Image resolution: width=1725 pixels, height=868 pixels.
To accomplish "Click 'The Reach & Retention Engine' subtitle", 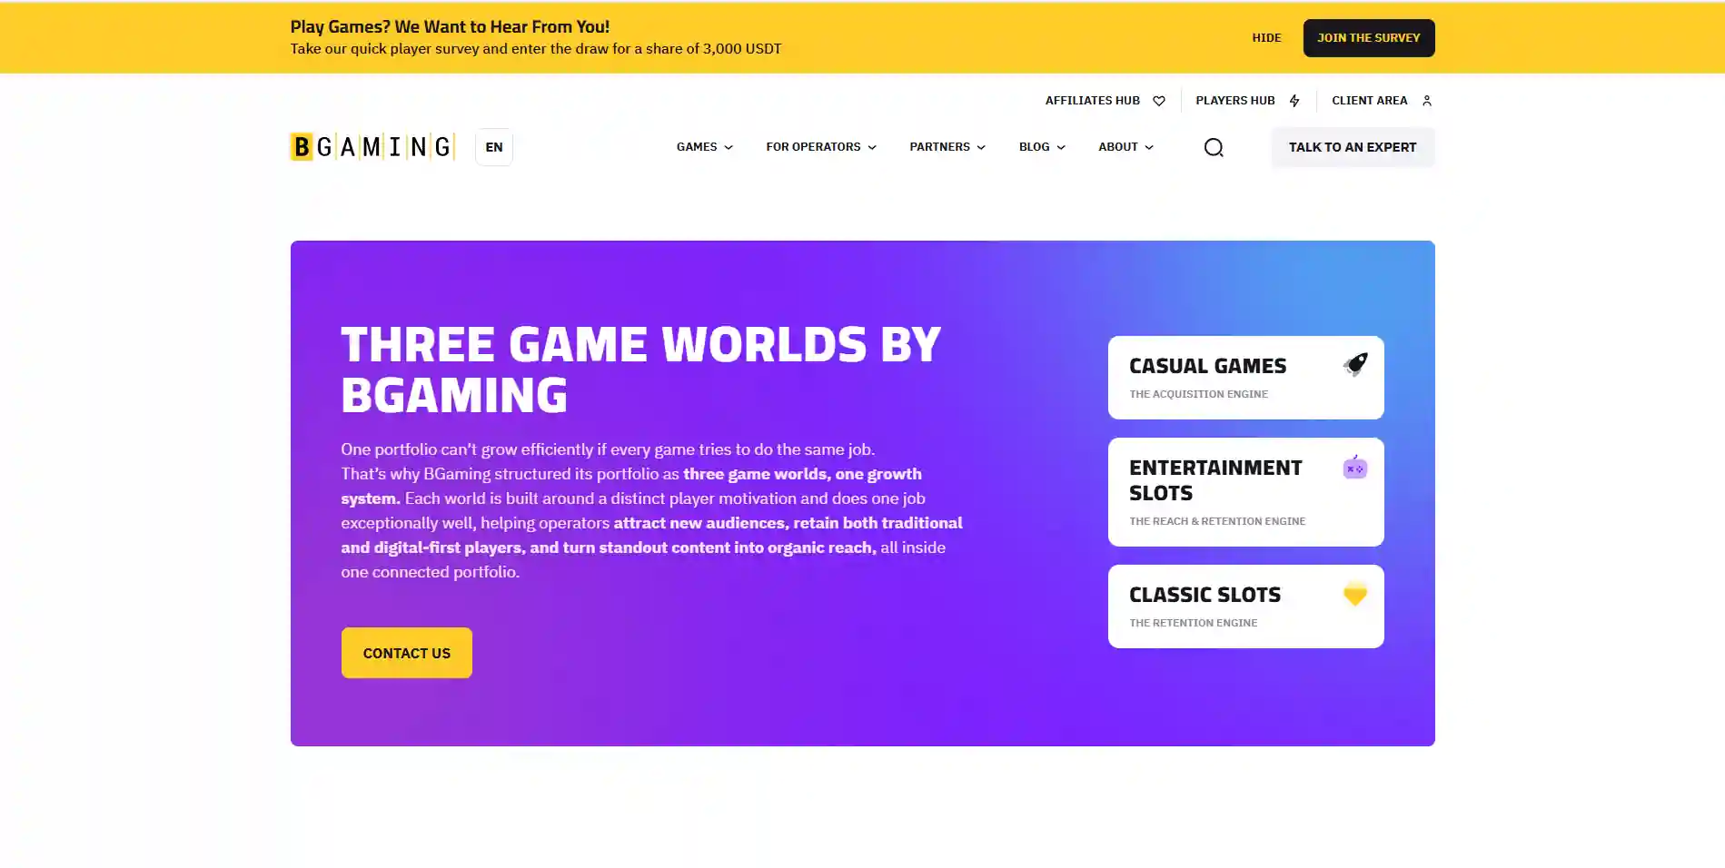I will point(1217,521).
